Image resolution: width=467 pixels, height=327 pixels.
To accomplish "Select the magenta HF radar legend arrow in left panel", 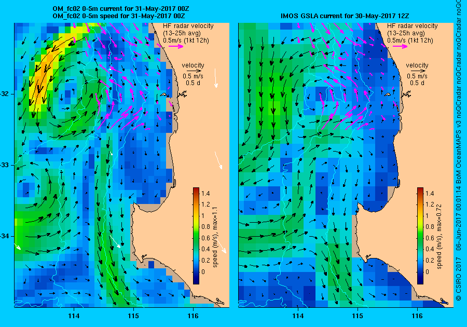I will click(176, 47).
